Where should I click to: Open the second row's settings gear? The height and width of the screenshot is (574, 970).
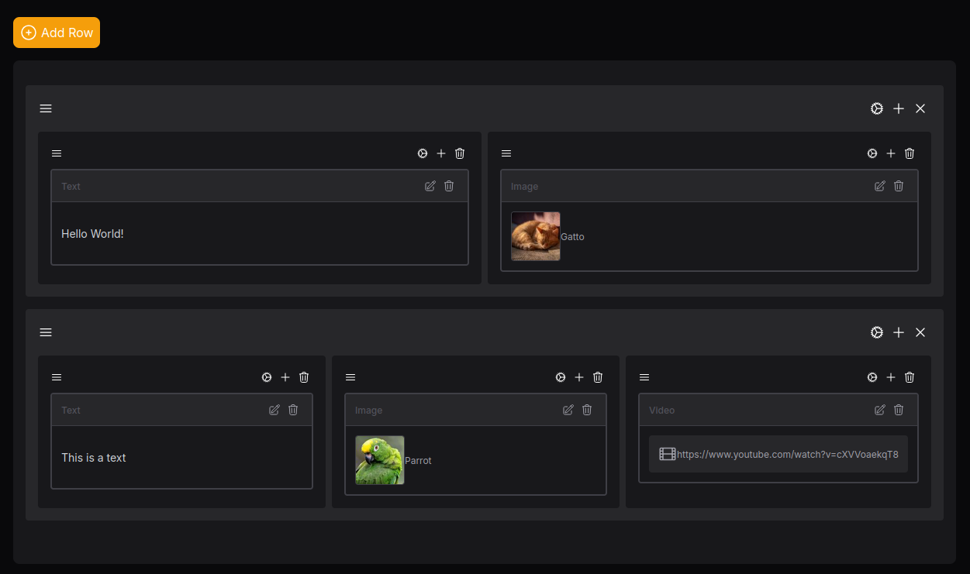point(877,332)
